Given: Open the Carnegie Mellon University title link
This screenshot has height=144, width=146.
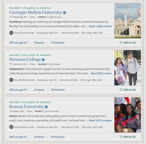Looking at the screenshot, I should point(36,12).
